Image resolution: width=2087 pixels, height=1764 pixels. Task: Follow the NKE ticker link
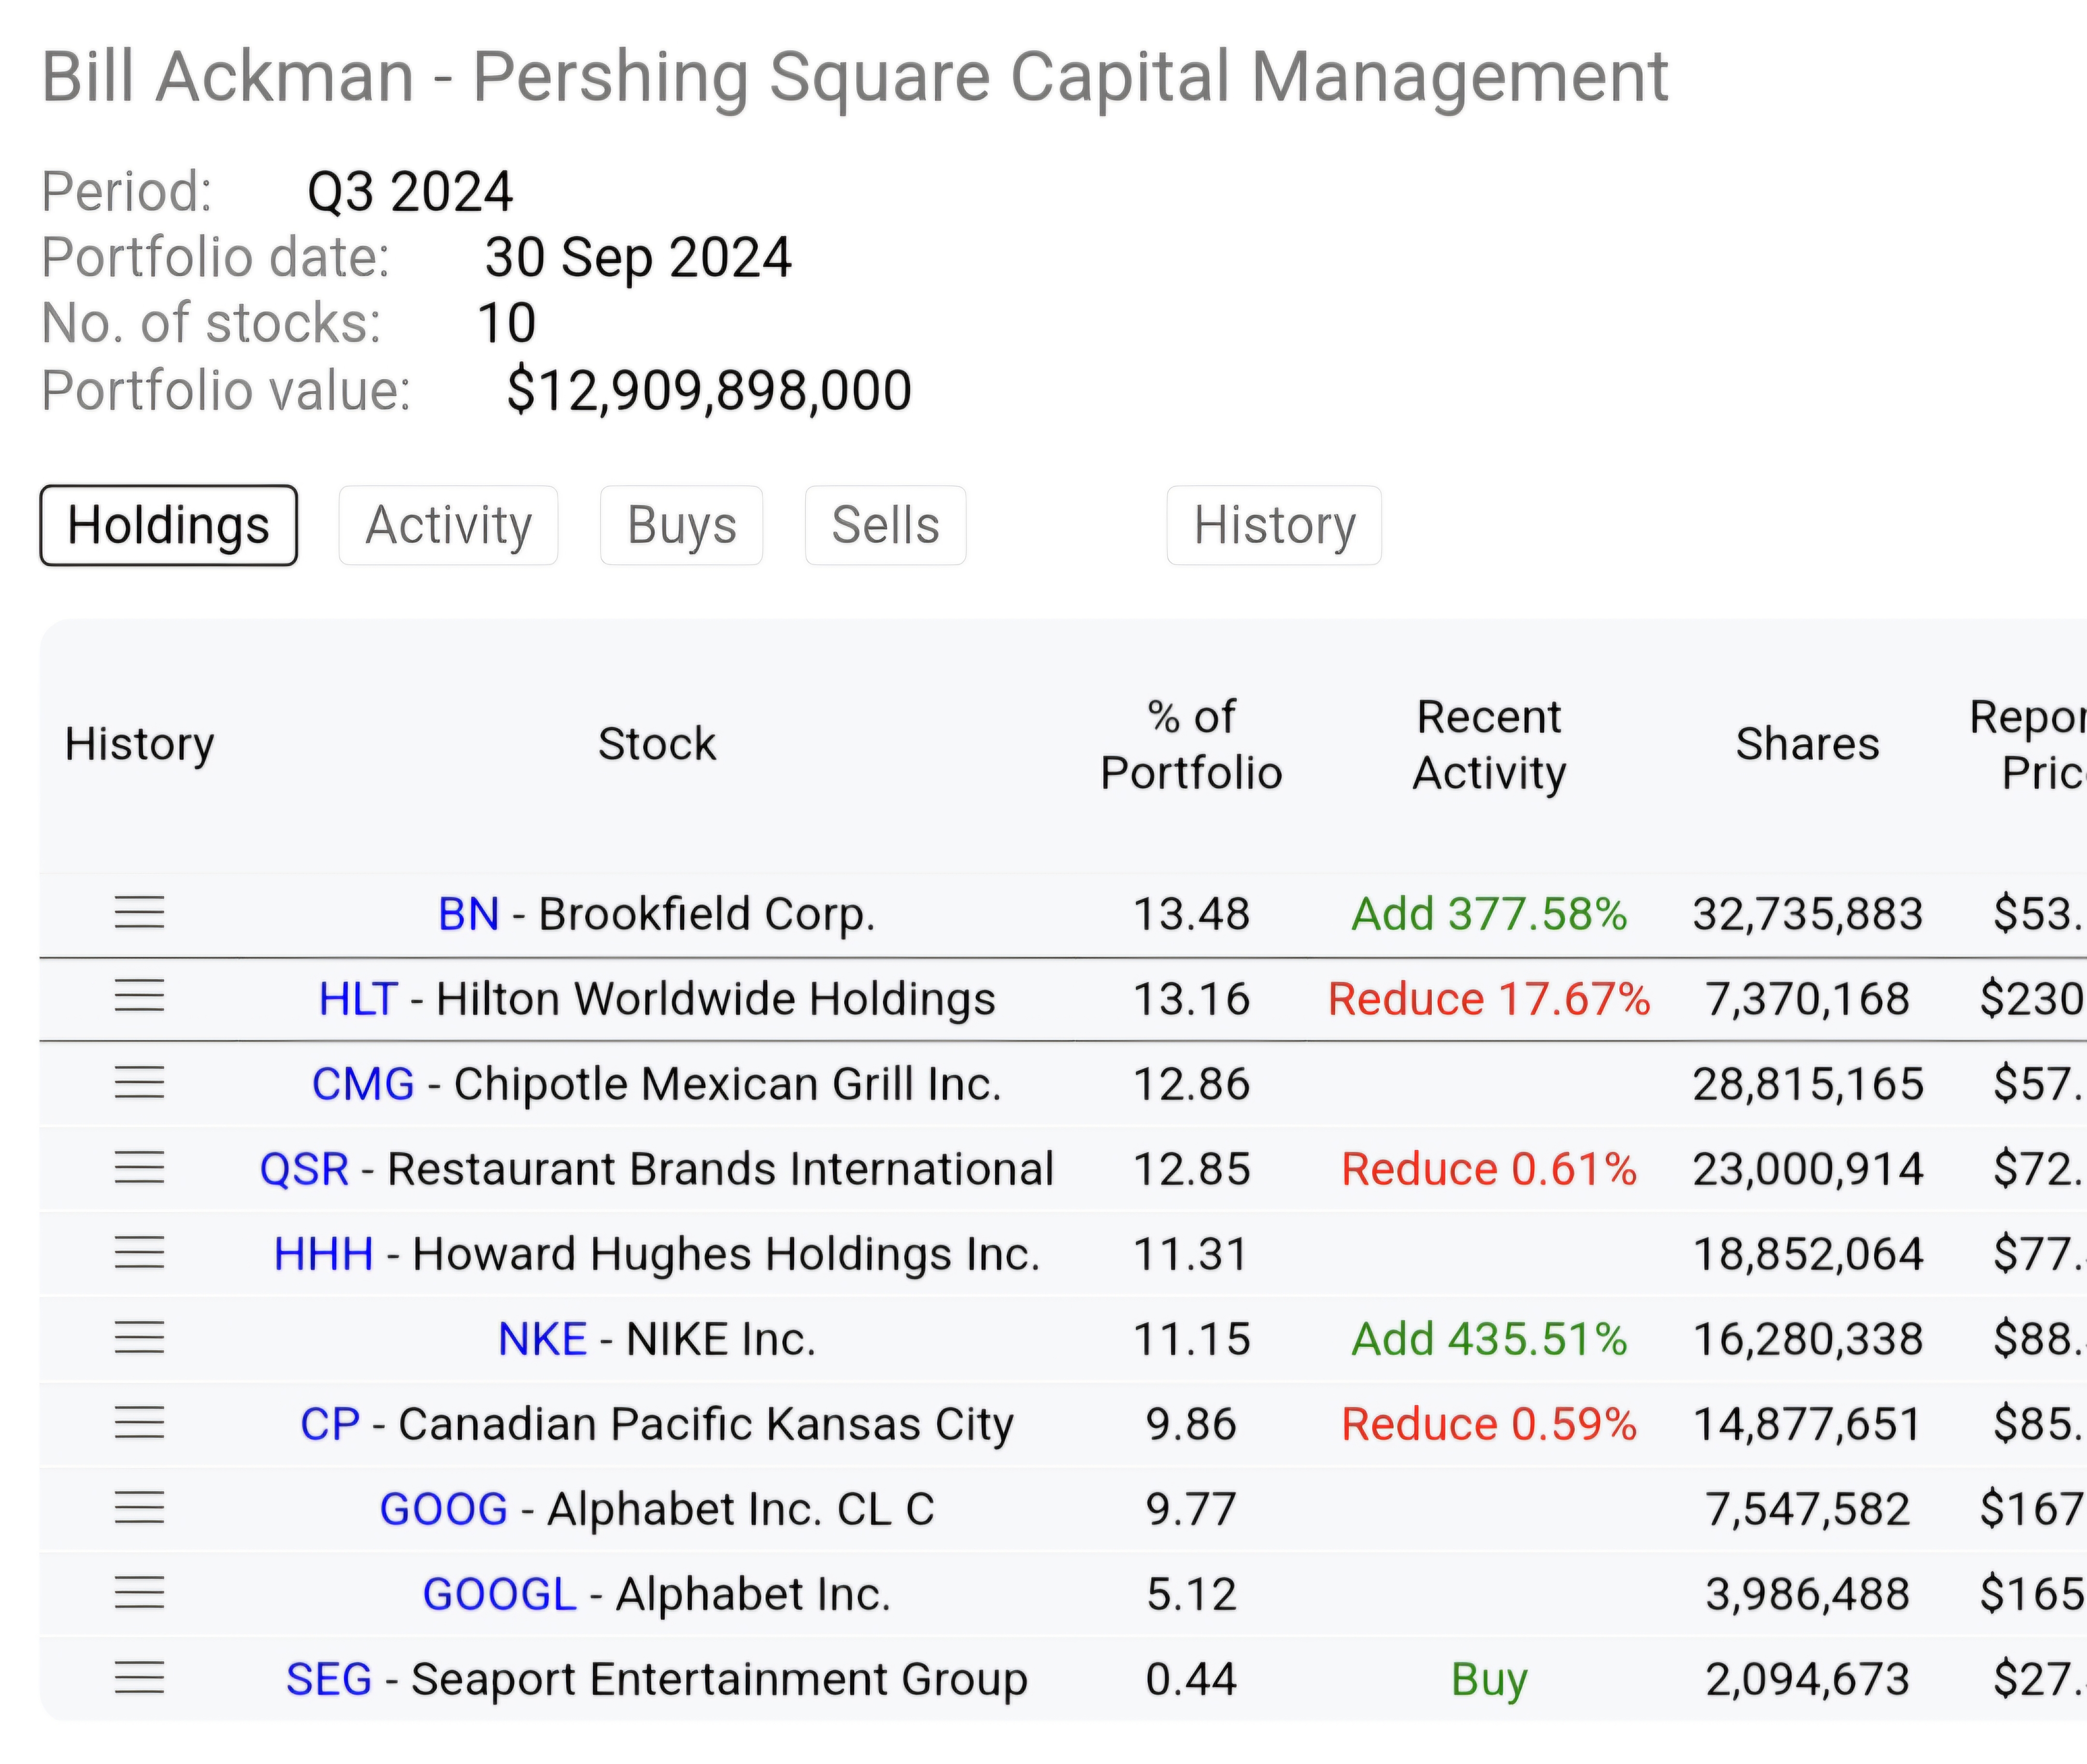pos(542,1339)
